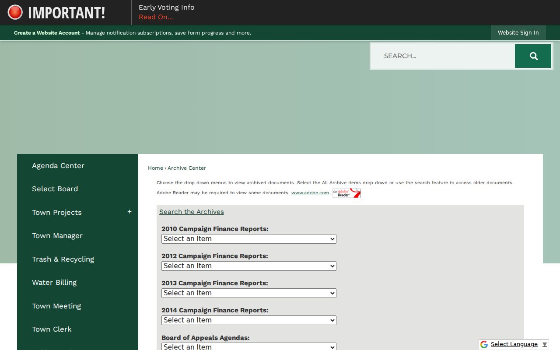This screenshot has width=560, height=350.
Task: Open Town Projects menu item
Action: coord(57,212)
